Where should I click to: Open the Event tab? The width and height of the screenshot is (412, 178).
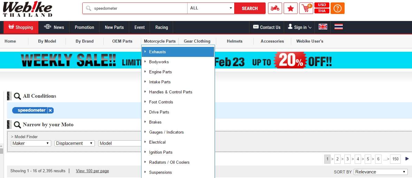click(x=140, y=27)
